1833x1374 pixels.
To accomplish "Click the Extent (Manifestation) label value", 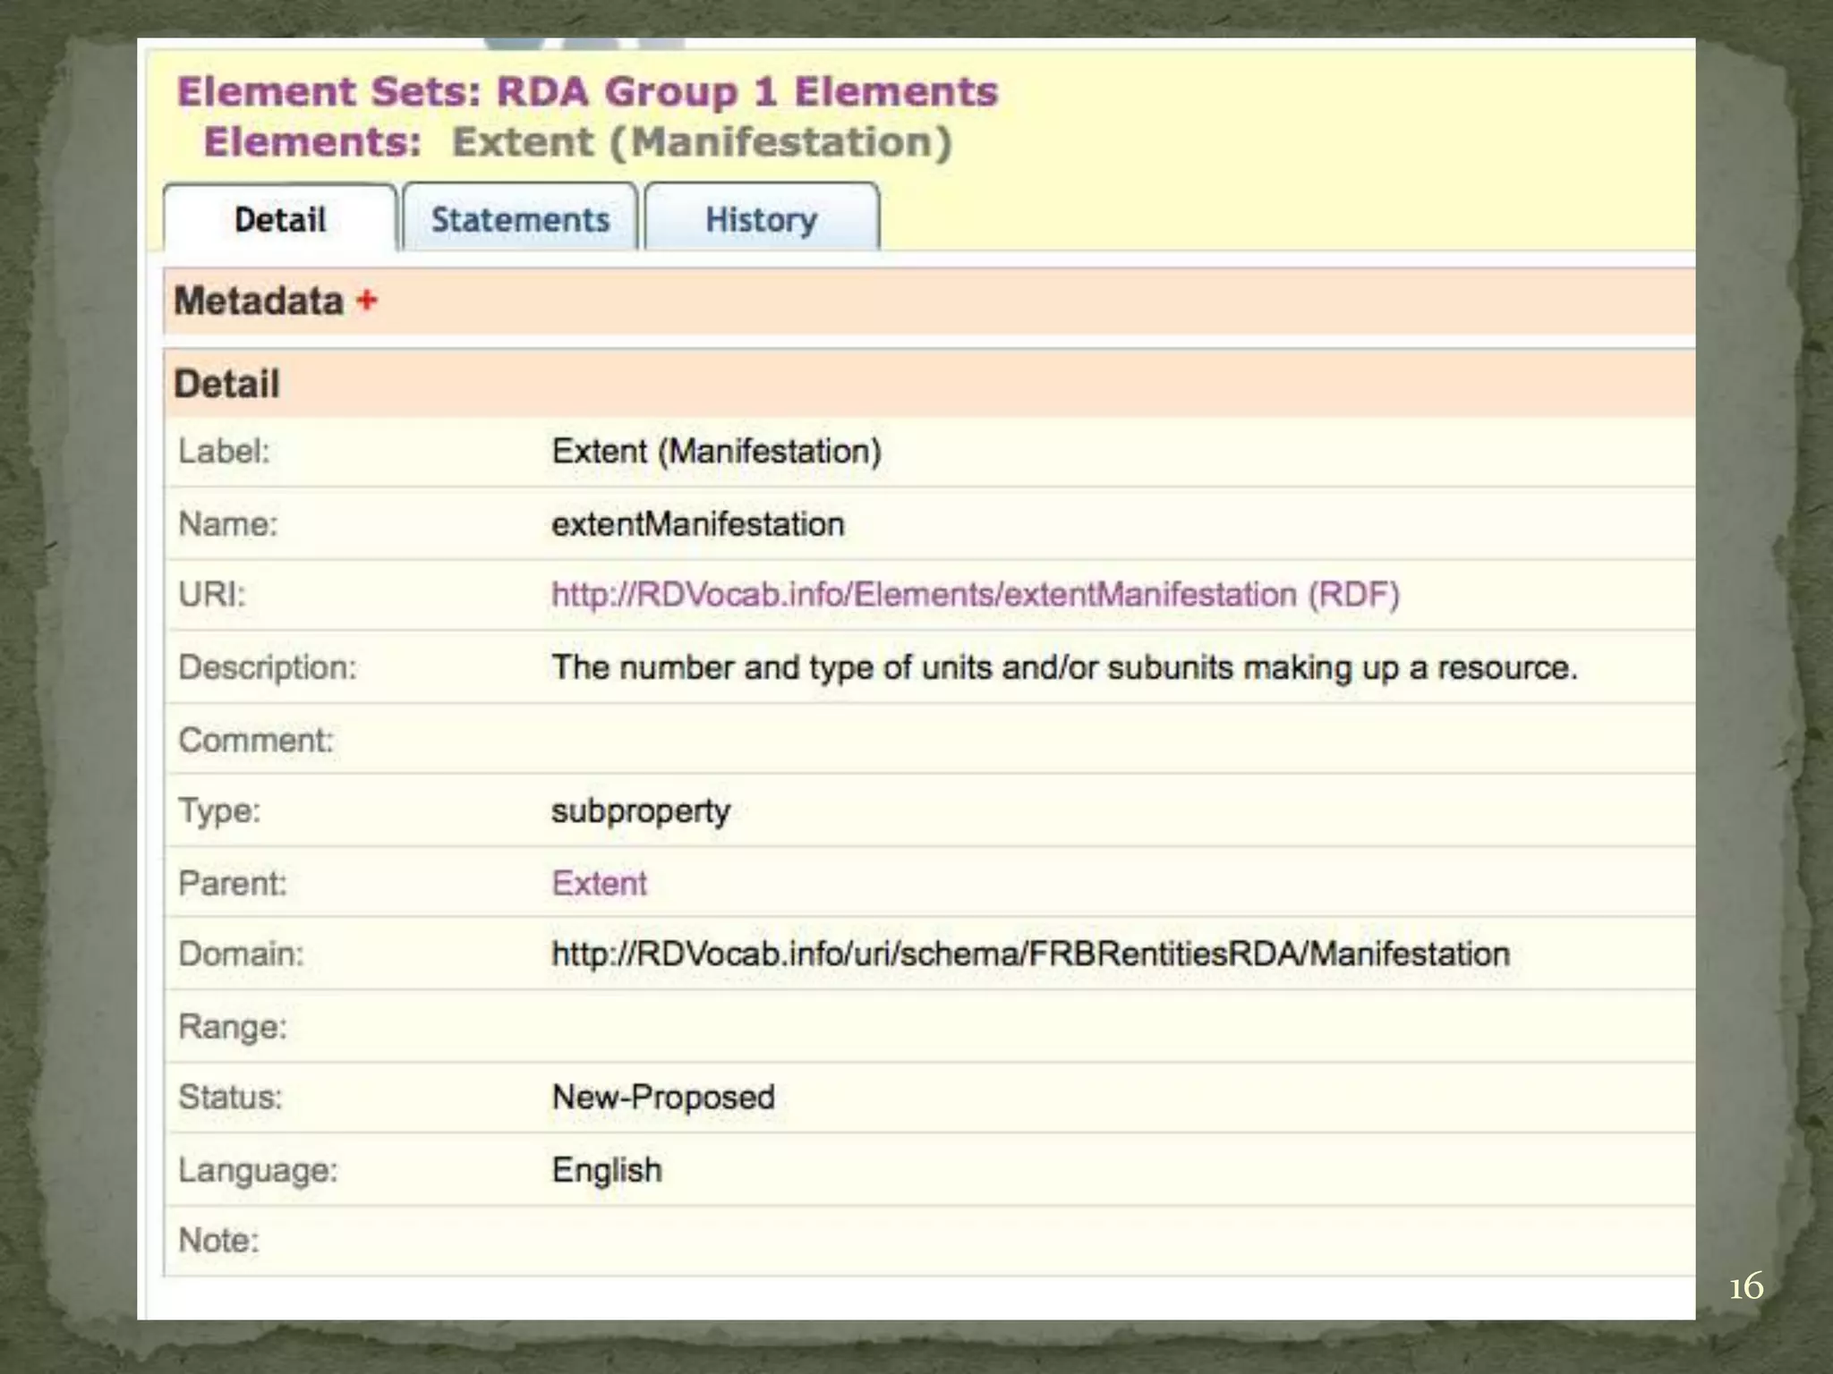I will coord(716,452).
